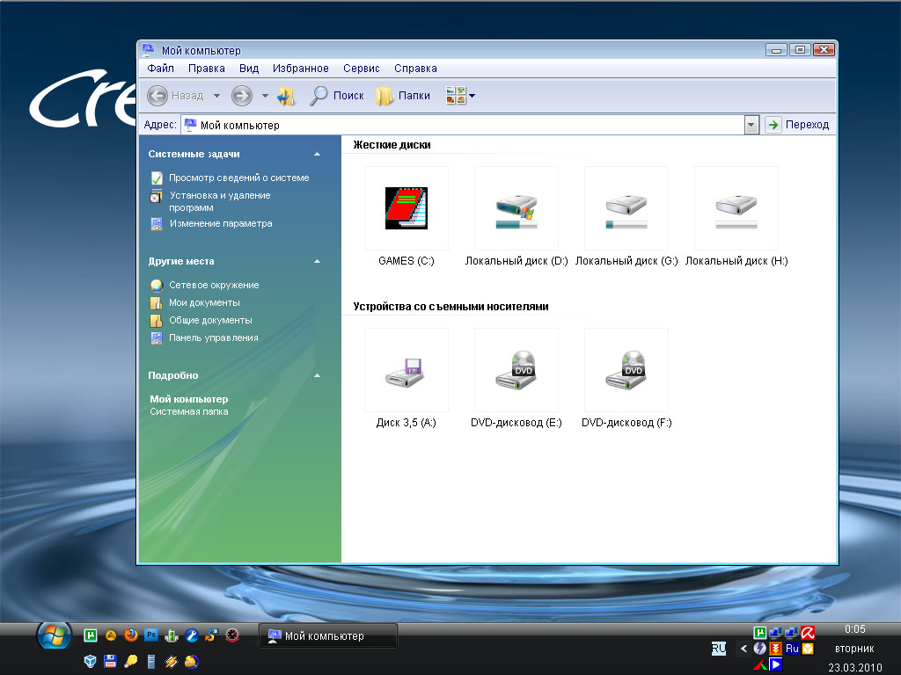Image resolution: width=901 pixels, height=675 pixels.
Task: Select Локальный диск (D:) drive icon
Action: click(516, 209)
